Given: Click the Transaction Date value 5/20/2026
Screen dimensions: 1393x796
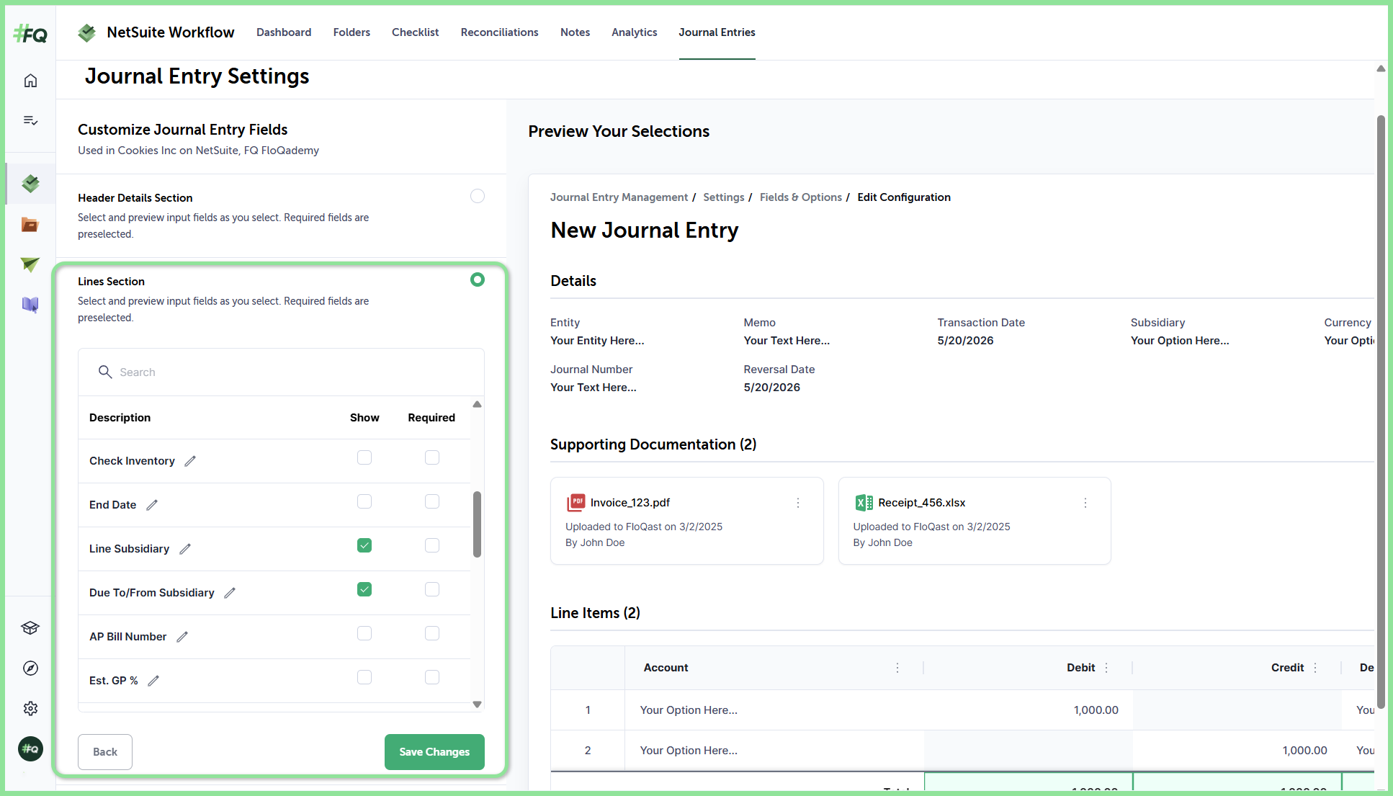Looking at the screenshot, I should coord(965,341).
